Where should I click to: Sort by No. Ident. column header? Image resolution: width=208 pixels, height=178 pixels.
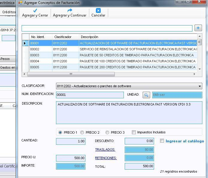40,37
